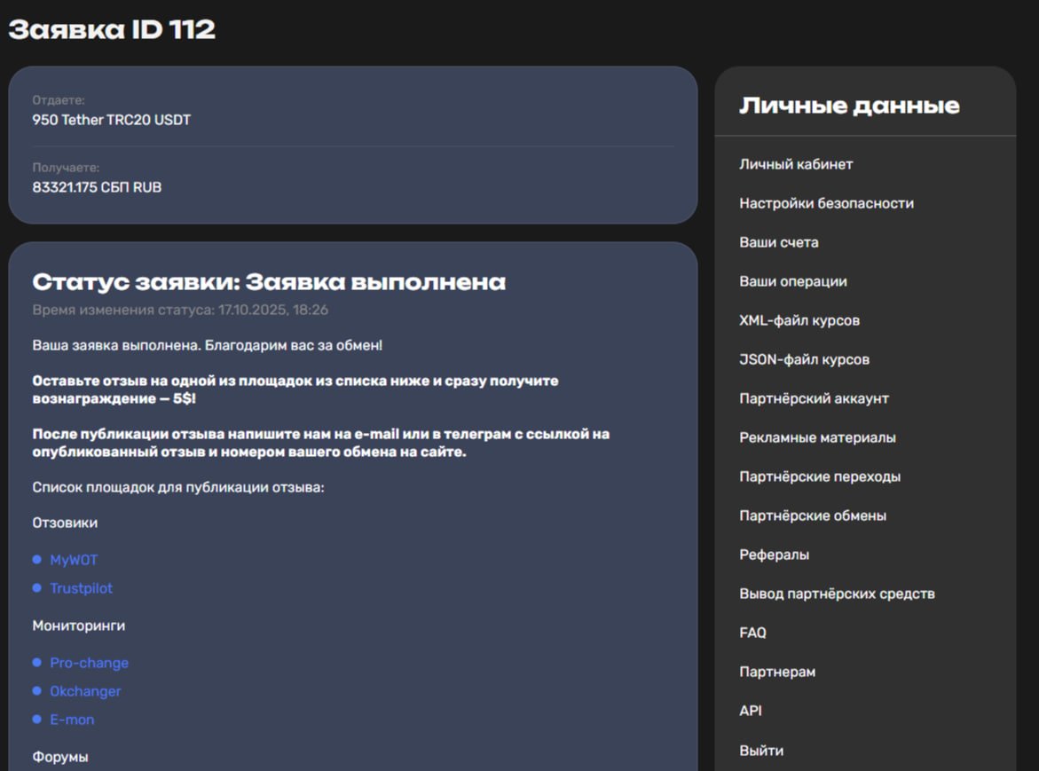Open Настройки безопасности menu item

pyautogui.click(x=826, y=203)
